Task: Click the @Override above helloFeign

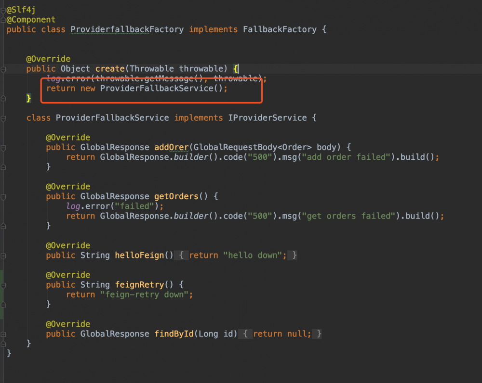Action: click(x=68, y=245)
